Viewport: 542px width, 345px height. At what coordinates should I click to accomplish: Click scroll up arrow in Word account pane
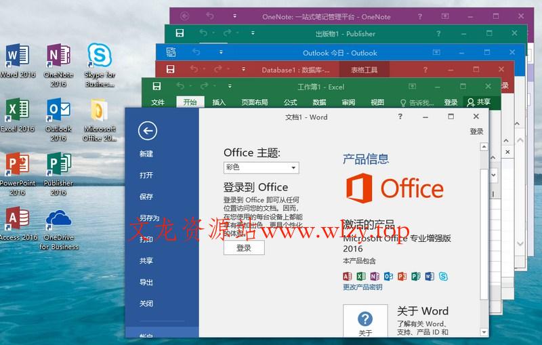pos(484,147)
